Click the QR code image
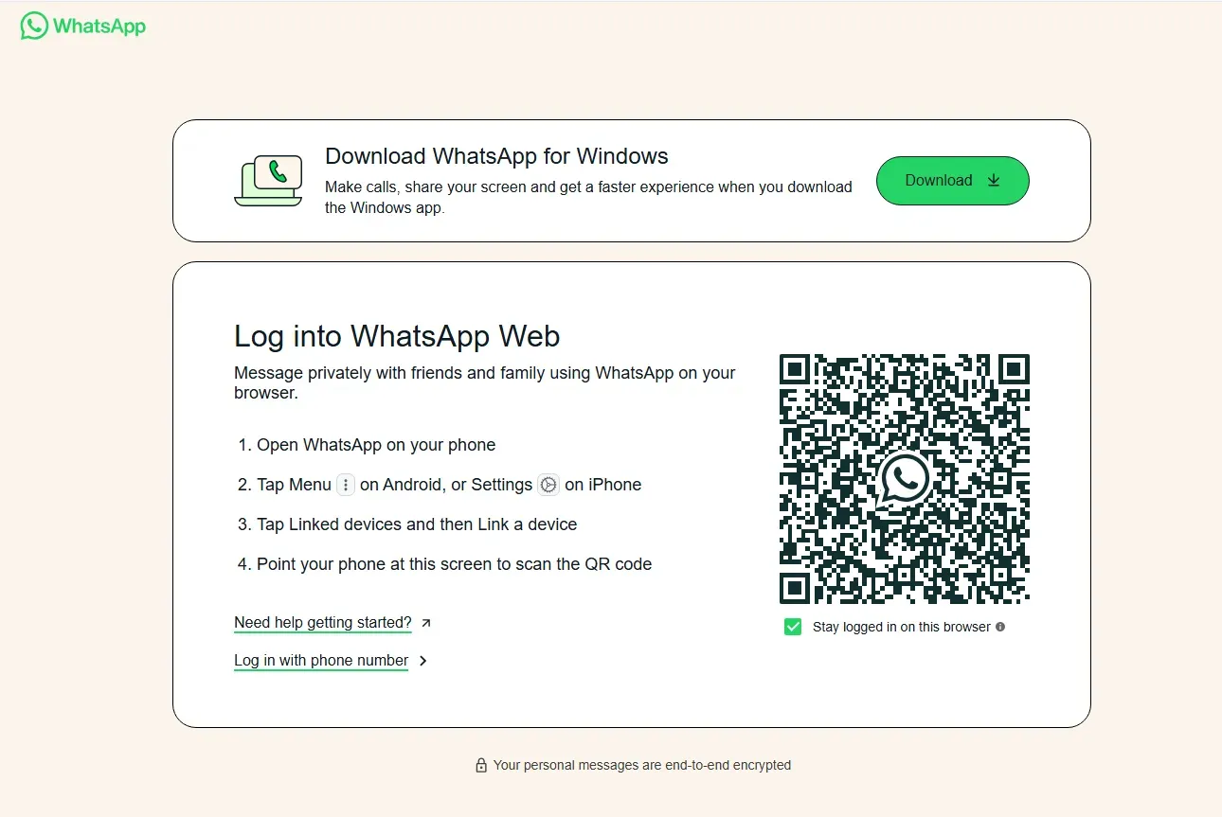 coord(905,479)
